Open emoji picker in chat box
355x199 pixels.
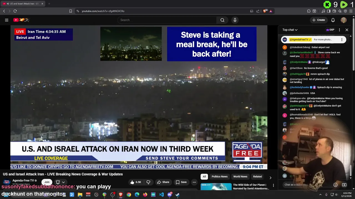click(x=335, y=185)
